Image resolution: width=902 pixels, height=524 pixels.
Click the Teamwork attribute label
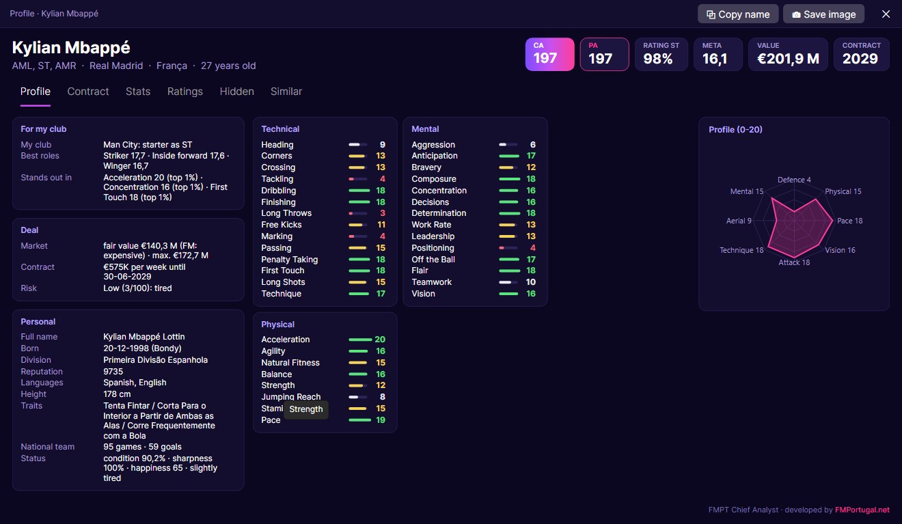pyautogui.click(x=432, y=282)
